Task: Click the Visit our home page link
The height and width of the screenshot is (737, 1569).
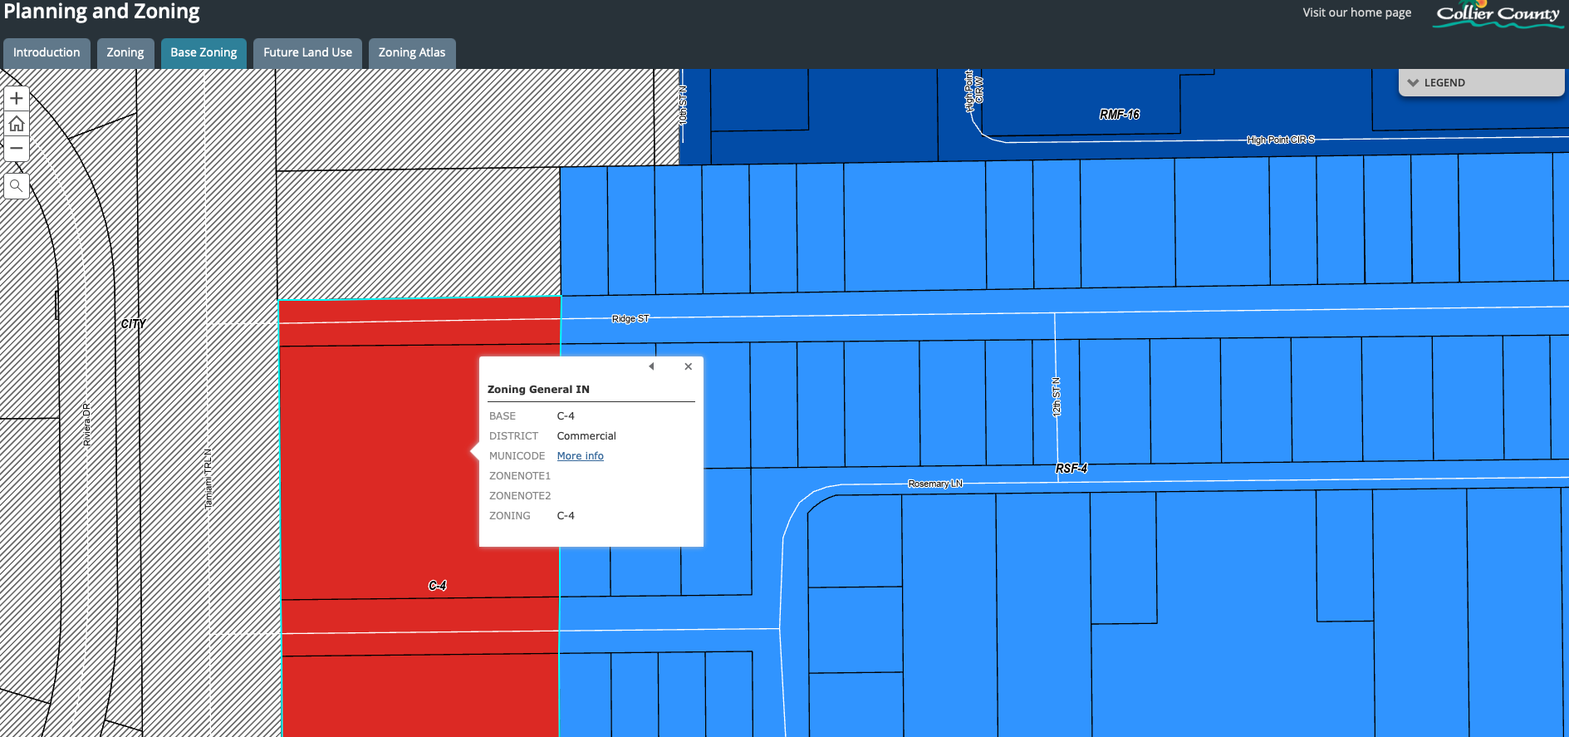Action: point(1356,12)
